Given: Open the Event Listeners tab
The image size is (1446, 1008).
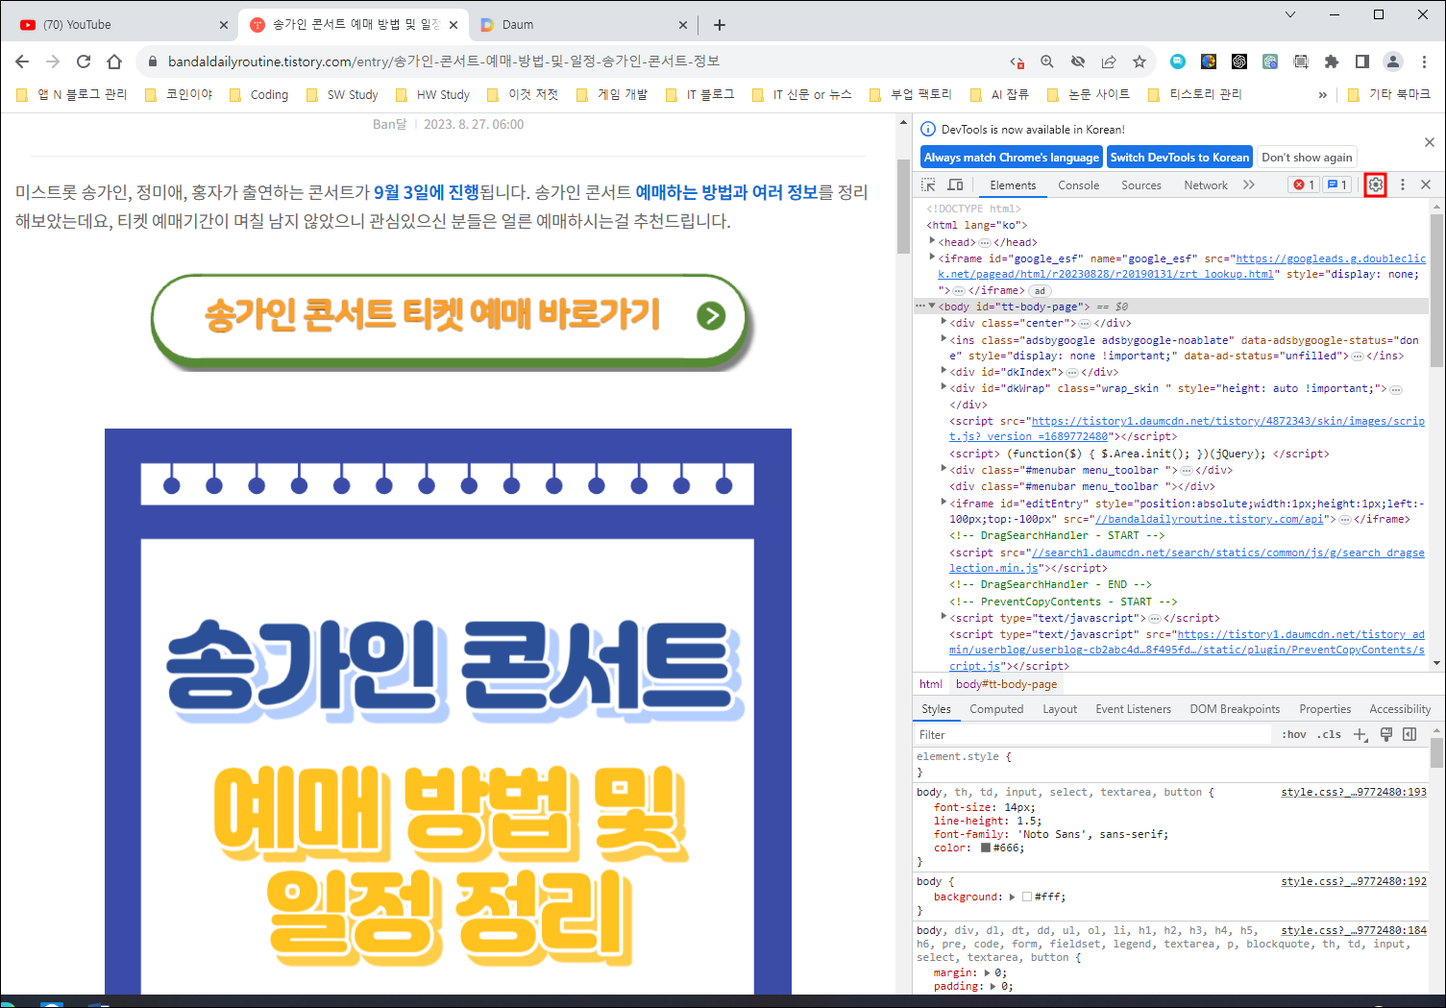Looking at the screenshot, I should pyautogui.click(x=1134, y=709).
